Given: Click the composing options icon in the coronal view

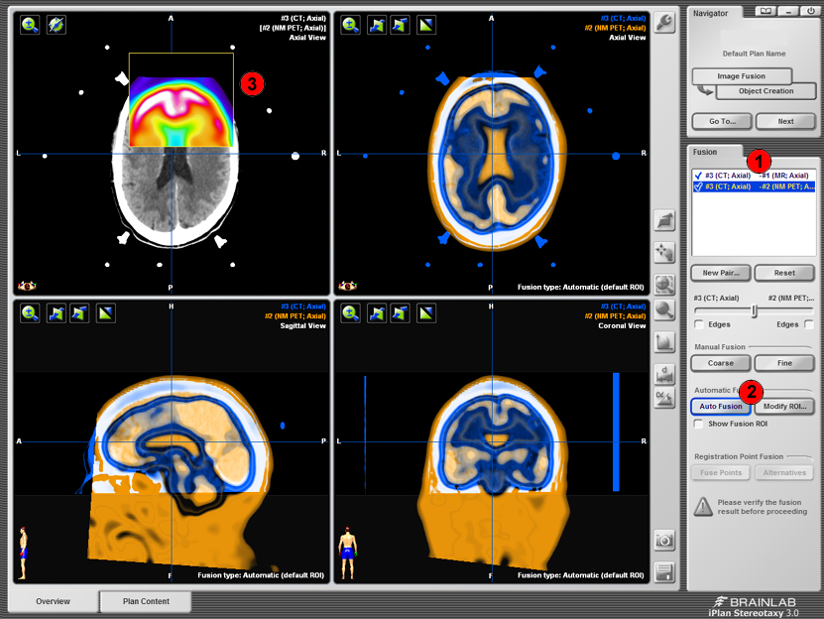Looking at the screenshot, I should [424, 313].
